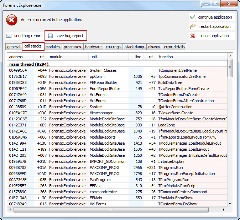240x220 pixels.
Task: Click the restart application arrow icon
Action: pyautogui.click(x=193, y=26)
